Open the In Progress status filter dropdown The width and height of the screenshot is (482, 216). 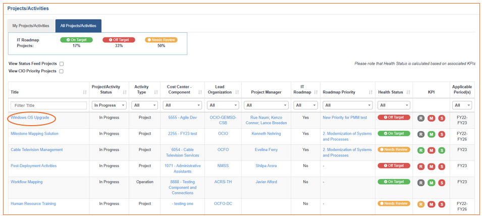tap(109, 105)
